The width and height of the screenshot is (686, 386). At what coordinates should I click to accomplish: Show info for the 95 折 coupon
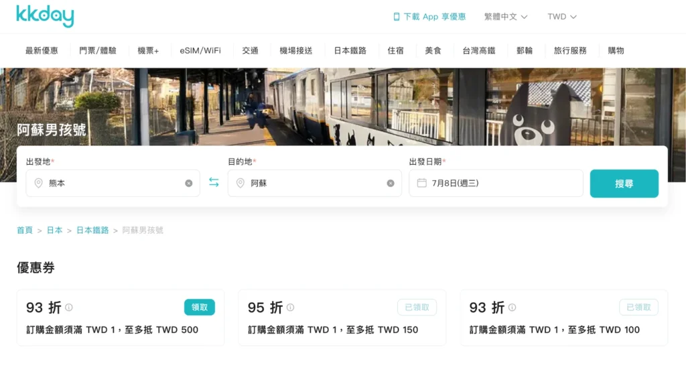[x=291, y=307]
